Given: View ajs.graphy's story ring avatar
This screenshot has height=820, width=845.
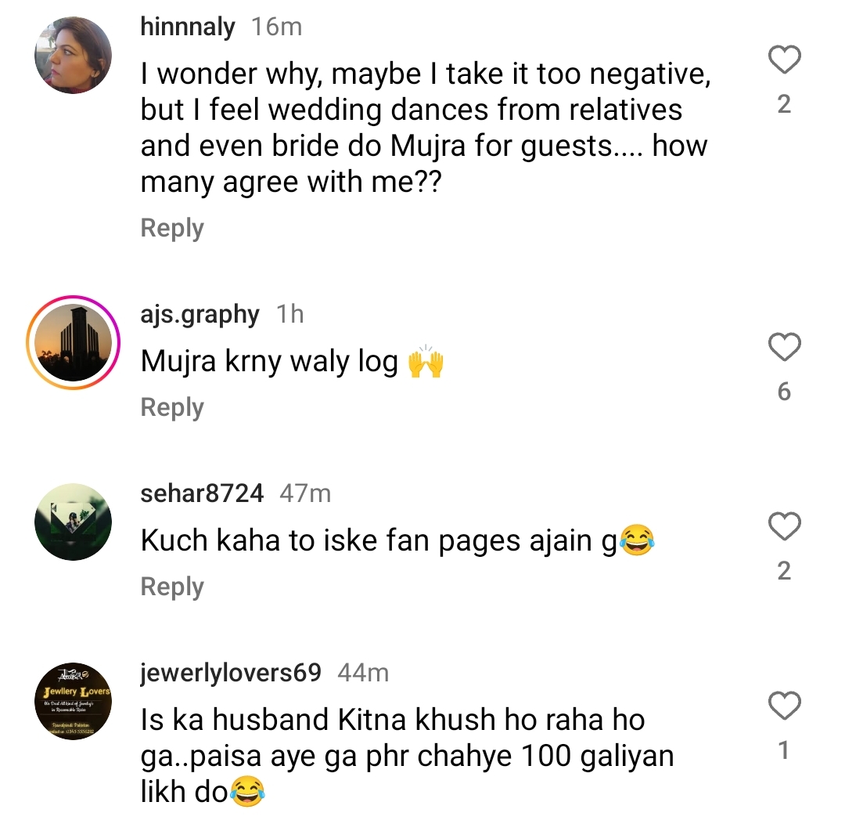Looking at the screenshot, I should [x=73, y=343].
